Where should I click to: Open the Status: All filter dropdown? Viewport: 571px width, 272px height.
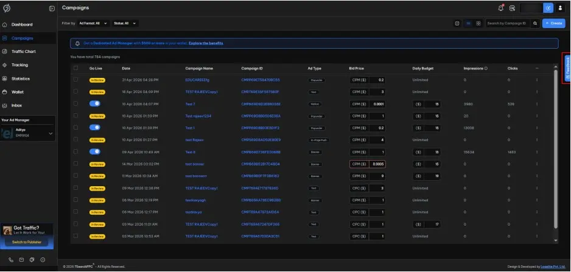pyautogui.click(x=125, y=23)
